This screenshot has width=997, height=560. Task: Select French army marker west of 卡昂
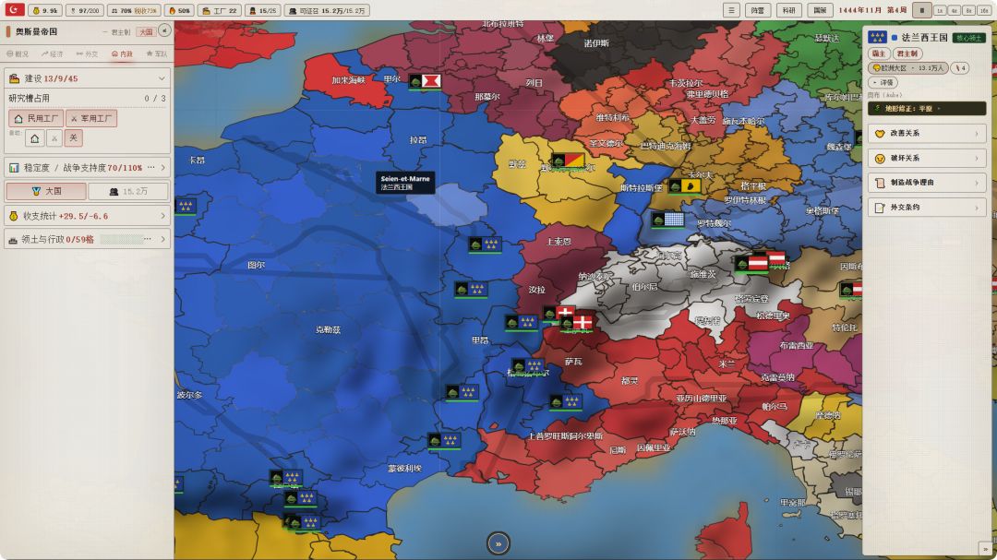click(185, 206)
